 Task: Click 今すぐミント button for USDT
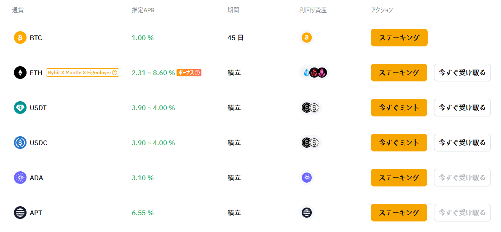point(399,108)
